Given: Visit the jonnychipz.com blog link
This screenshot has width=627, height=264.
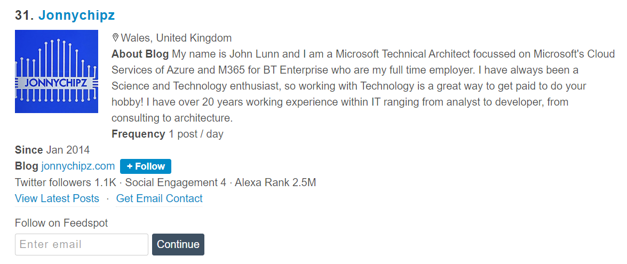Looking at the screenshot, I should [78, 166].
